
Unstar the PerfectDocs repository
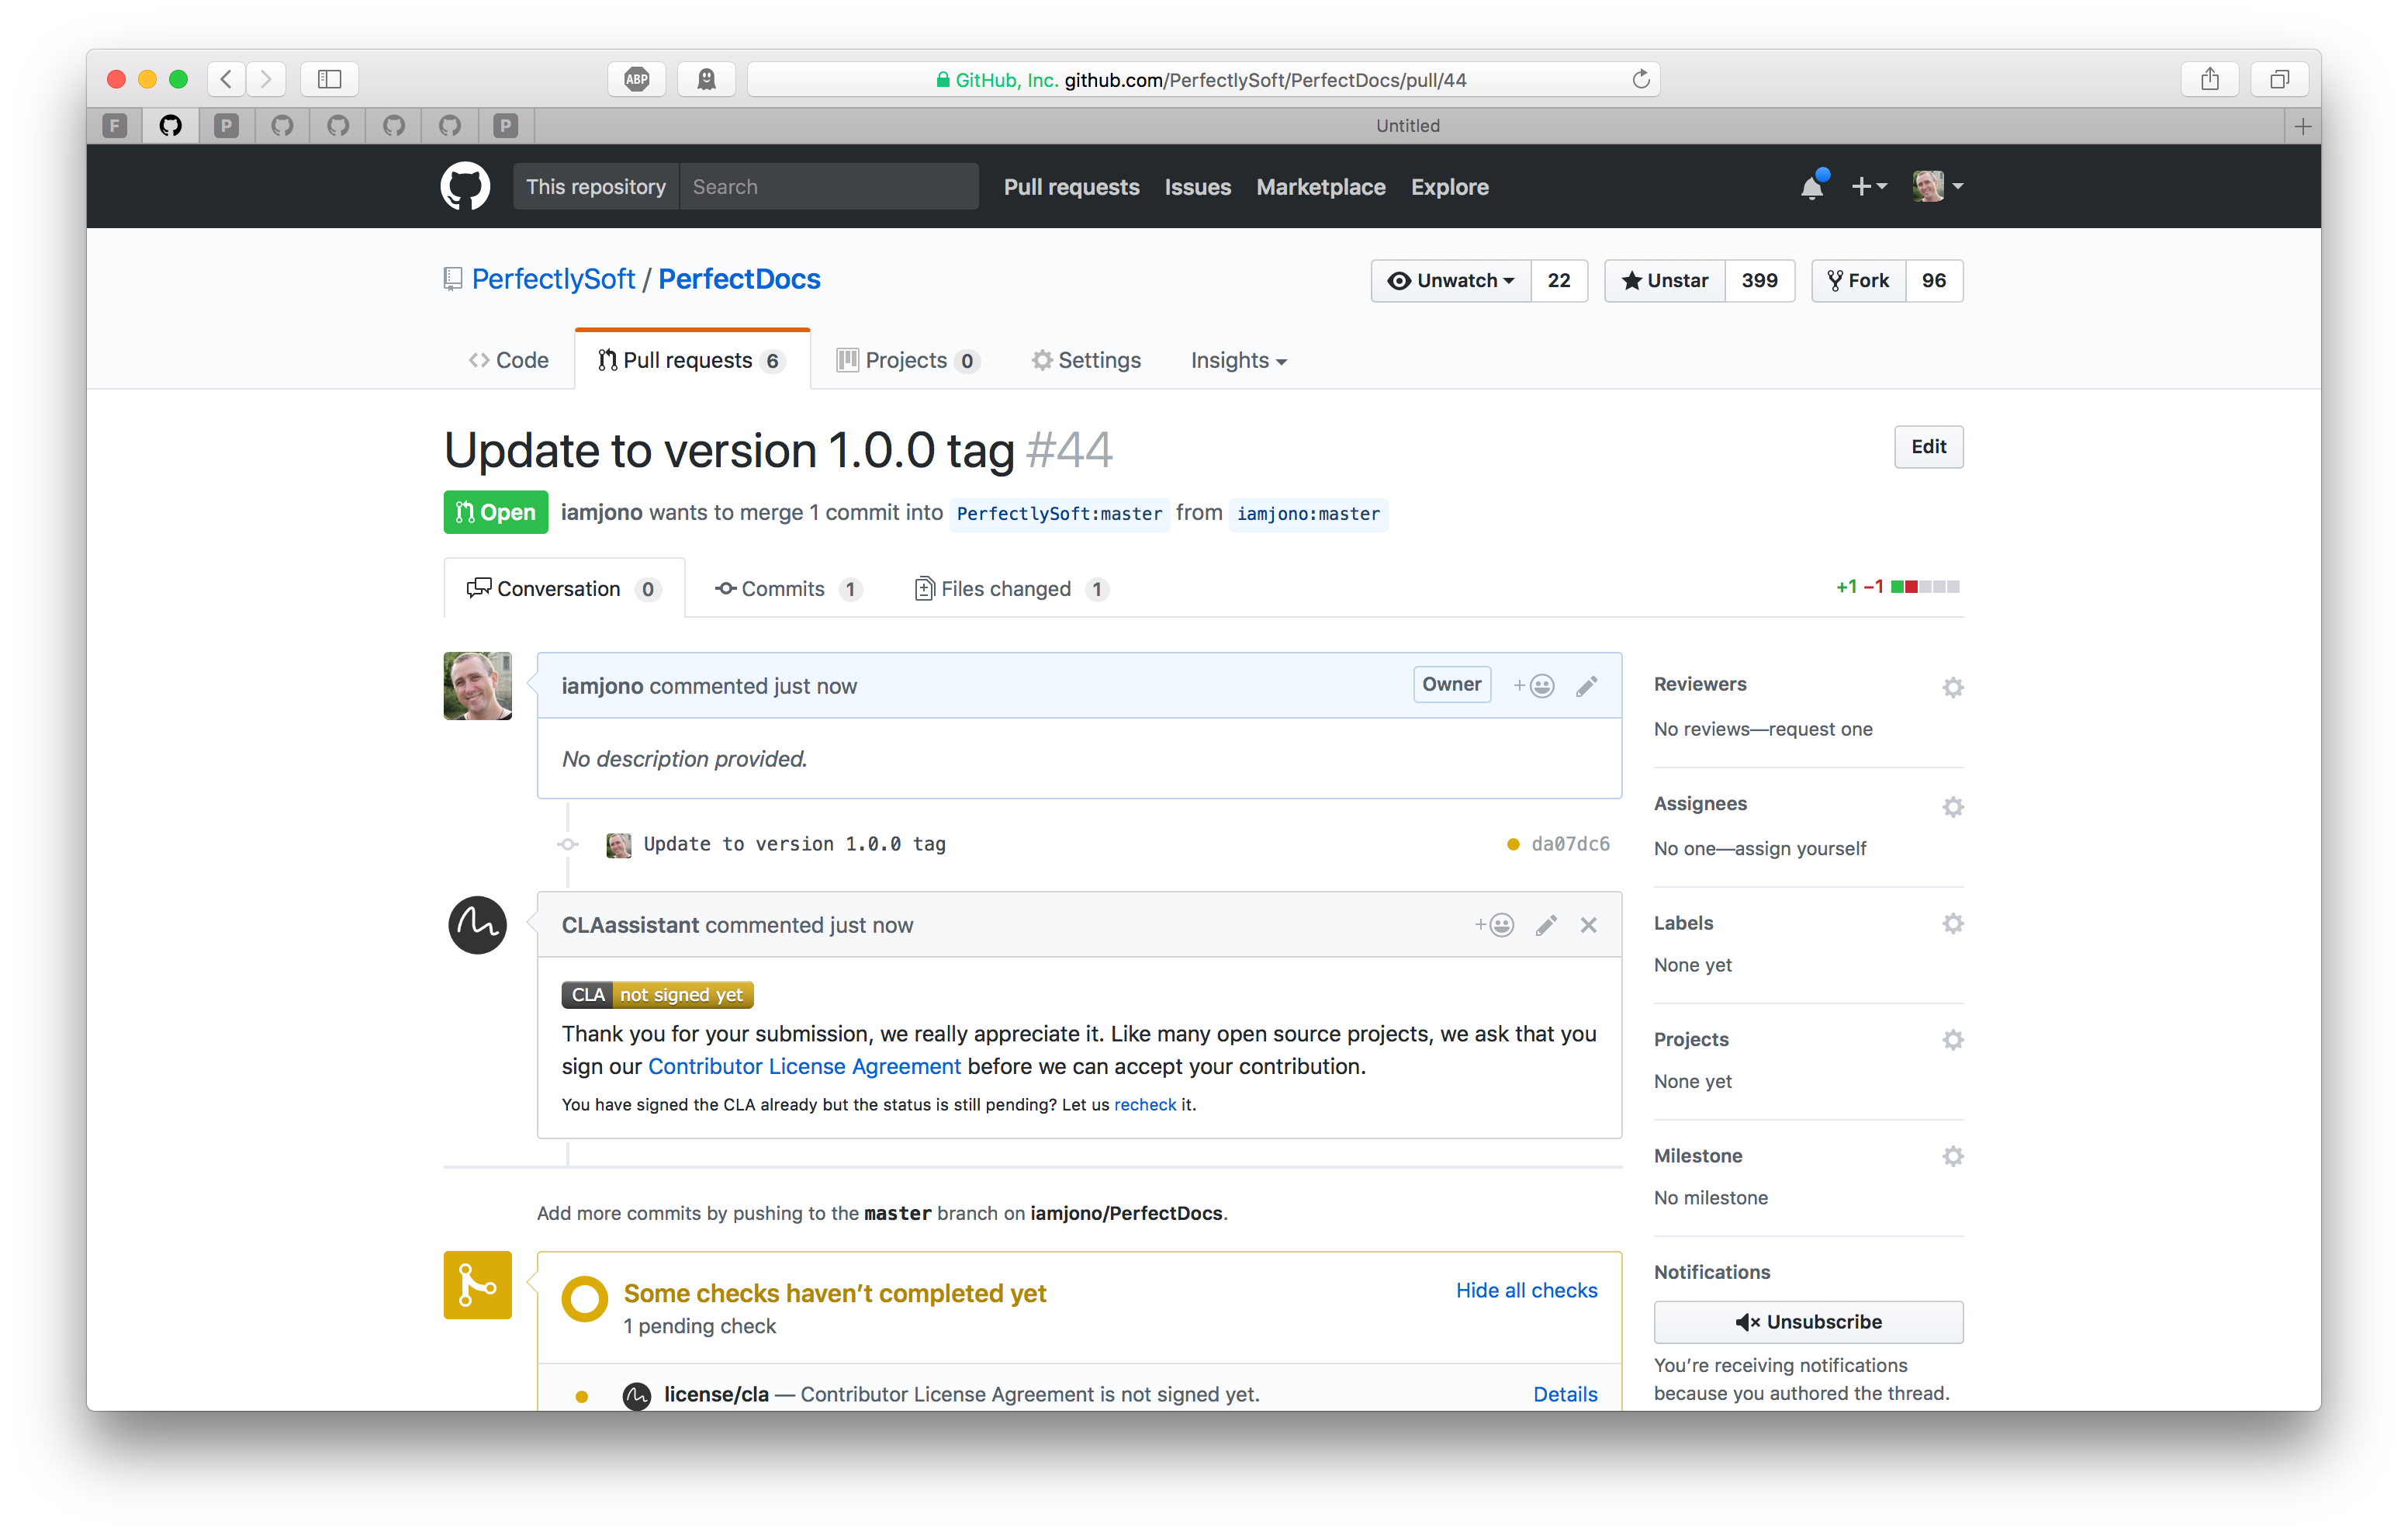[1663, 280]
